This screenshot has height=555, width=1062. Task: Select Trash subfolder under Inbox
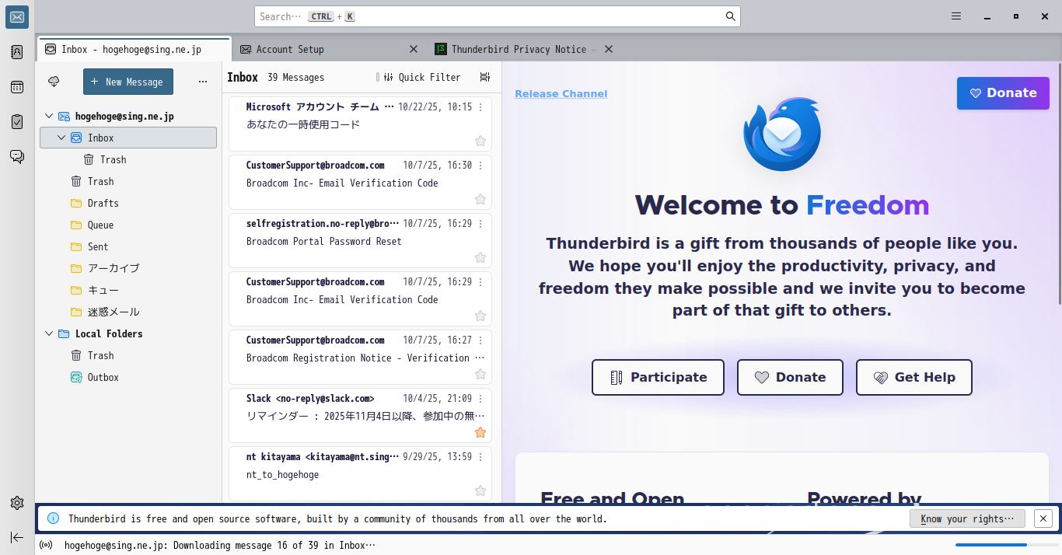coord(128,159)
